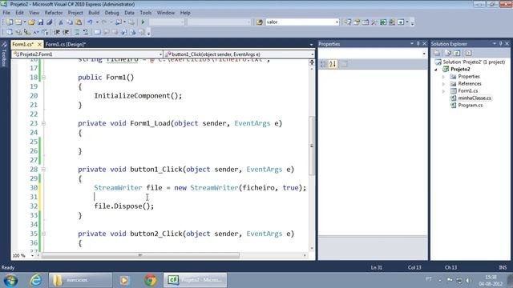Viewport: 513px width, 288px height.
Task: Open the Projeto2.Form1 class dropdown
Action: point(160,54)
